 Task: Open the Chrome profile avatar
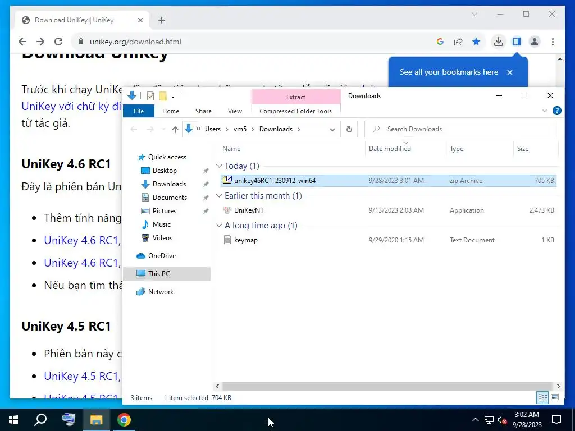(535, 42)
